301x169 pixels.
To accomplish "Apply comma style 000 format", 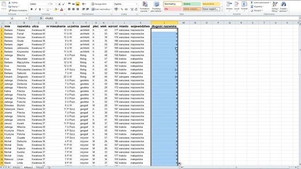I will point(126,9).
